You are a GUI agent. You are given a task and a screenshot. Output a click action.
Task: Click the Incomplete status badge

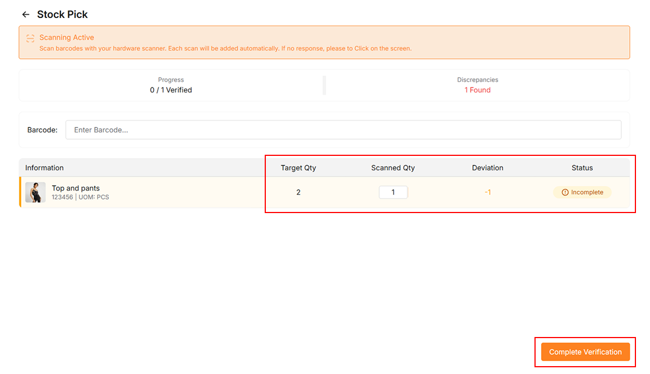[582, 192]
